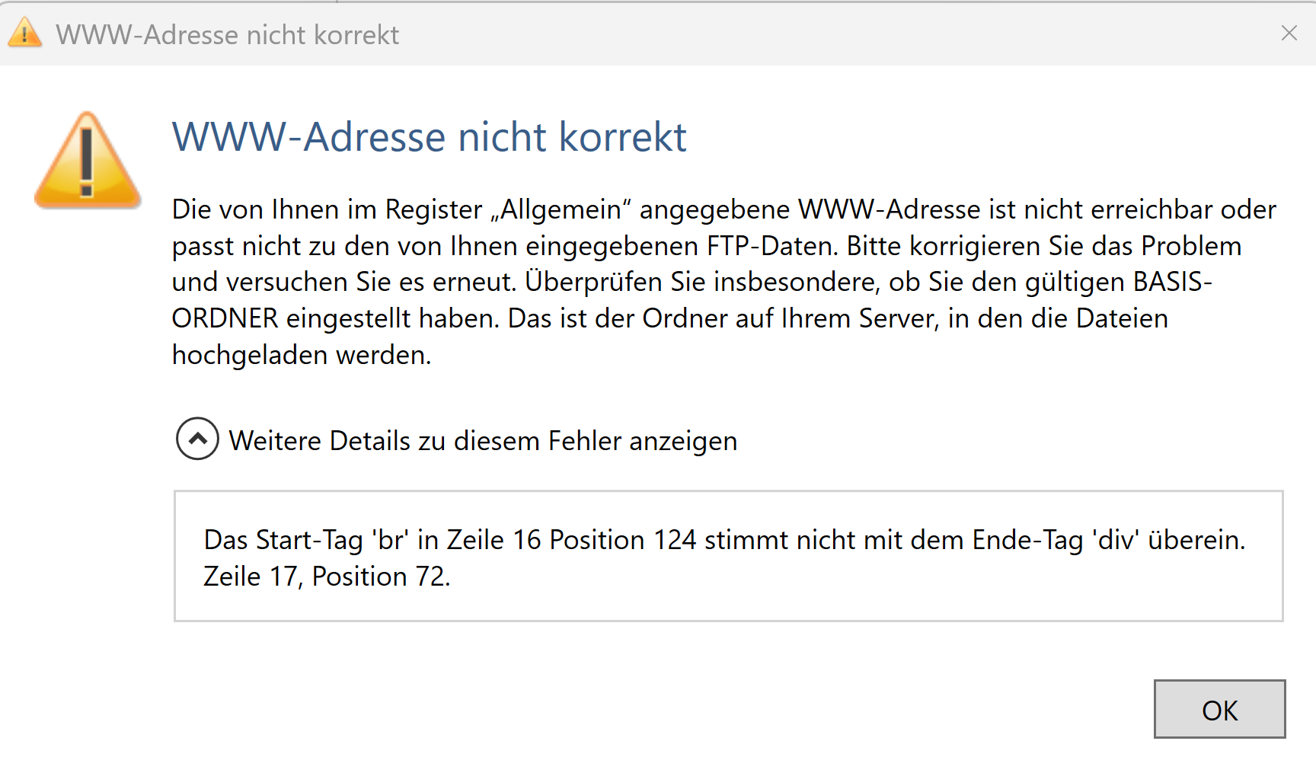The height and width of the screenshot is (773, 1316).
Task: Click the blue heading 'WWW-Adresse nicht korrekt'
Action: click(x=430, y=137)
